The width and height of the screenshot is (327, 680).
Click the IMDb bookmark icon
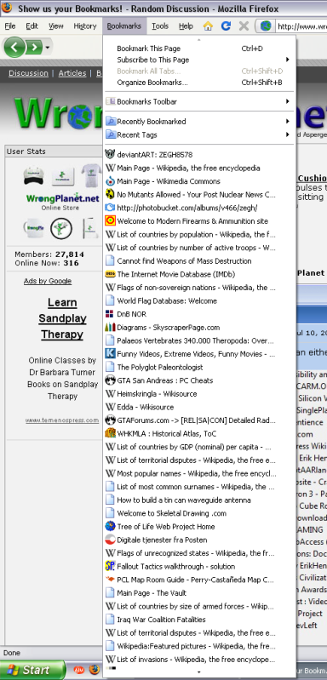pos(110,274)
